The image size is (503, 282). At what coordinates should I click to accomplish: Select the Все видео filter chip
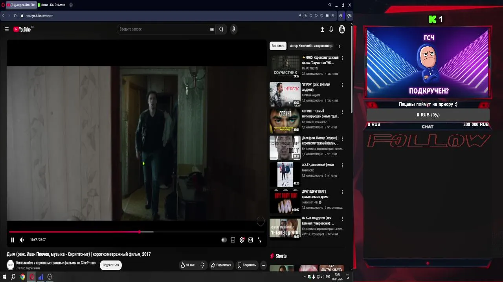point(278,46)
